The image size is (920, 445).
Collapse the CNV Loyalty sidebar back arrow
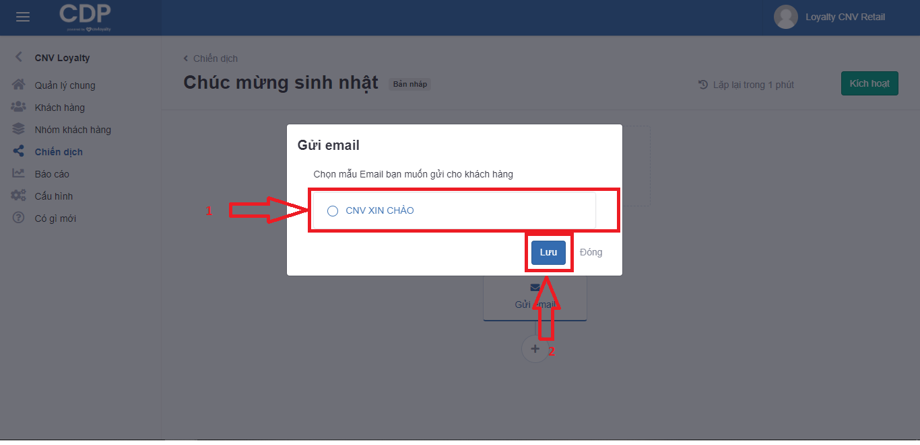point(19,57)
